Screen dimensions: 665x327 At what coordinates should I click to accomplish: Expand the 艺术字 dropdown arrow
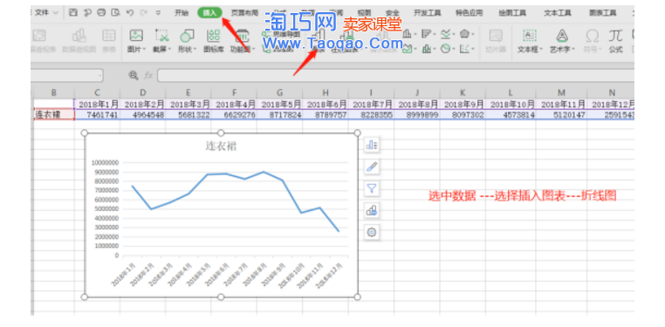tap(574, 50)
